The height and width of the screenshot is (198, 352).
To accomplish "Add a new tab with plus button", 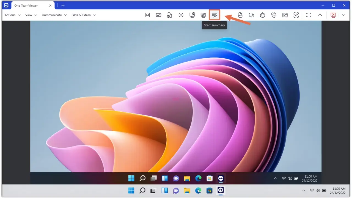I will pyautogui.click(x=63, y=5).
